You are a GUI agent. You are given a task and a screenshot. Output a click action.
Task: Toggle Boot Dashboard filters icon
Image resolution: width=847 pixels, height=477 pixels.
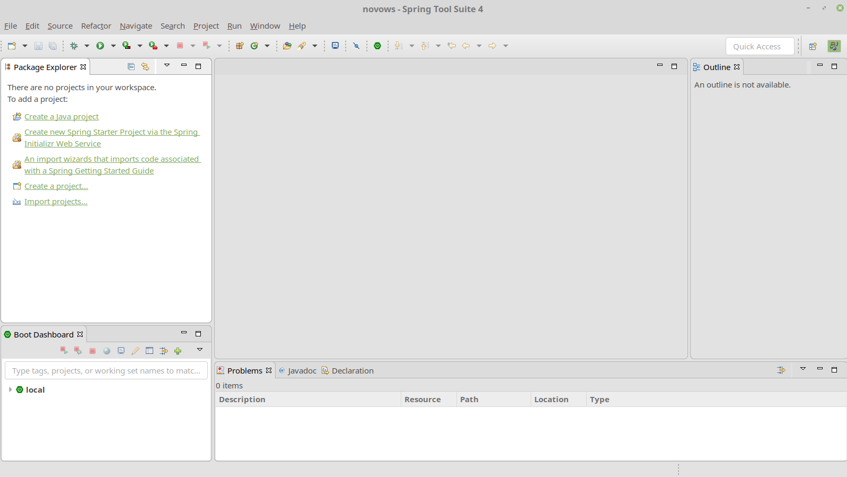tap(164, 351)
